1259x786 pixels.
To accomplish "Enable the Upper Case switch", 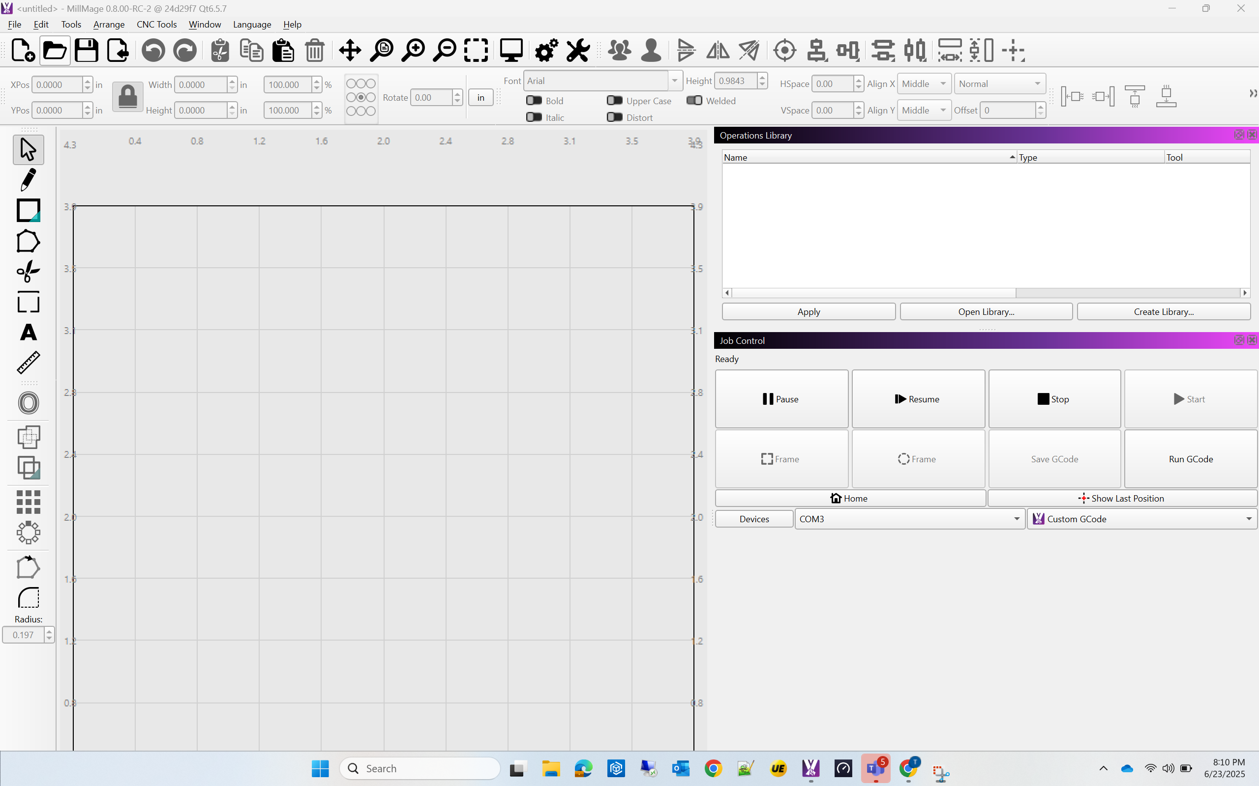I will (615, 100).
